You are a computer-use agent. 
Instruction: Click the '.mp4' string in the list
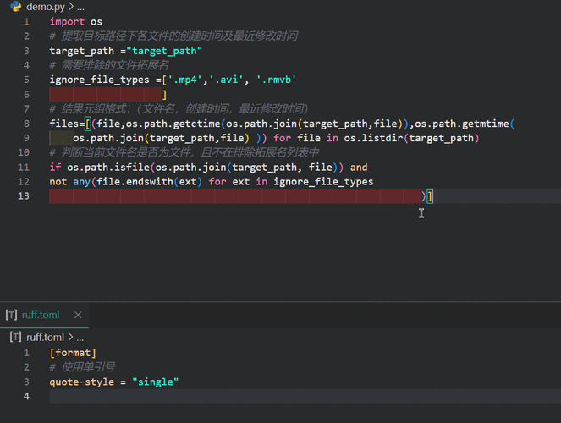coord(185,80)
